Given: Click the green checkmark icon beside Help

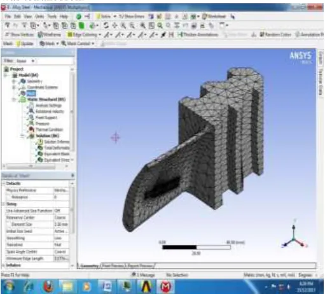Looking at the screenshot, I should click(79, 17).
